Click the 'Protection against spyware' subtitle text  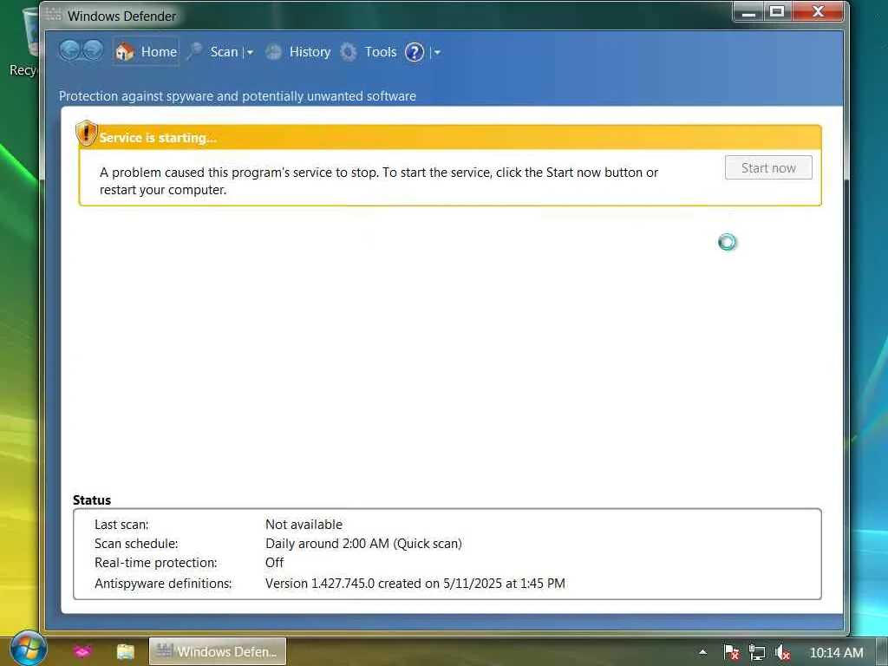pyautogui.click(x=238, y=96)
